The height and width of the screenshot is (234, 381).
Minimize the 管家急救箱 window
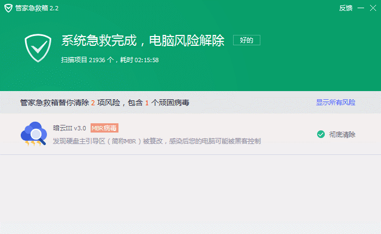click(x=361, y=8)
